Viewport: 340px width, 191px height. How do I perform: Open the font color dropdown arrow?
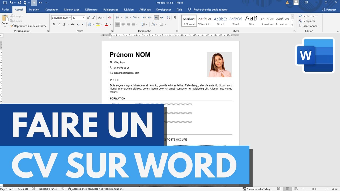pos(110,24)
